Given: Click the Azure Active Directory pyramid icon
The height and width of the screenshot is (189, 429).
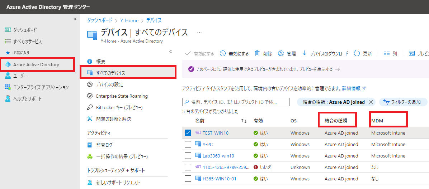Looking at the screenshot, I should pos(8,65).
